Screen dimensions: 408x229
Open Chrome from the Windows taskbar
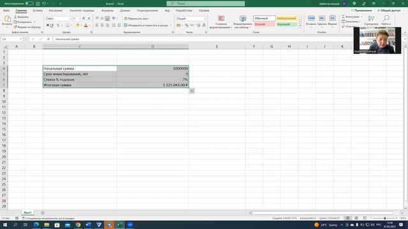point(78,225)
